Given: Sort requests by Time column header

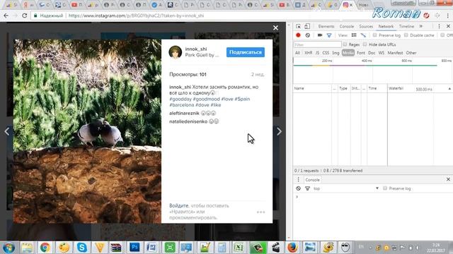Looking at the screenshot, I should coord(377,88).
